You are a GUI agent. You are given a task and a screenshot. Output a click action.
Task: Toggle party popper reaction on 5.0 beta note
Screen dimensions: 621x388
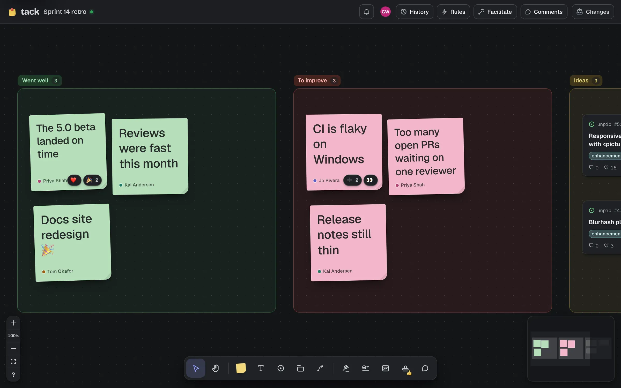coord(92,180)
